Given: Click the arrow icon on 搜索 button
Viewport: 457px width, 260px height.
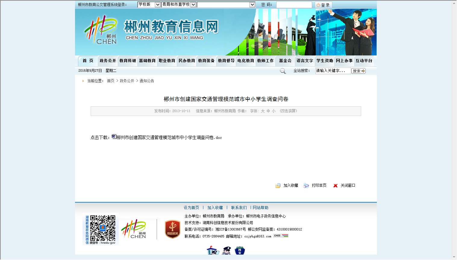Looking at the screenshot, I should (x=363, y=71).
